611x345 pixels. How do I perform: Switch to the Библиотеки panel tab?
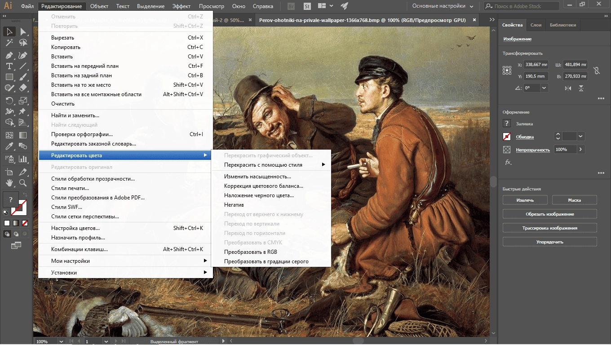pos(562,25)
